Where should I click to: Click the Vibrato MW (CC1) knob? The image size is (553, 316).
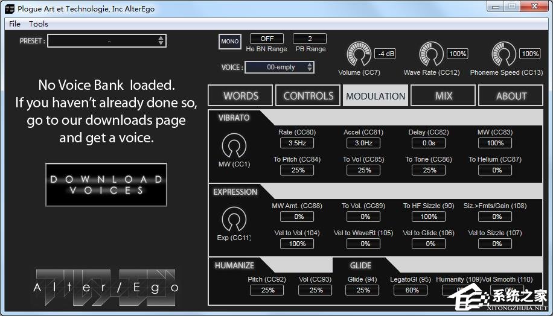(x=234, y=147)
